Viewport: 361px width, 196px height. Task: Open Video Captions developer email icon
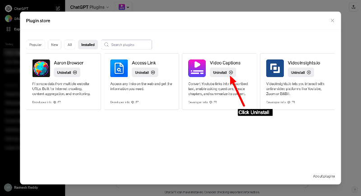tap(215, 102)
